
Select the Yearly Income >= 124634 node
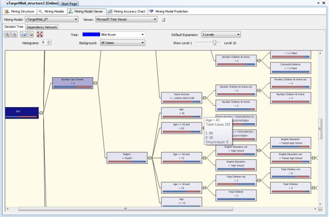pyautogui.click(x=182, y=98)
